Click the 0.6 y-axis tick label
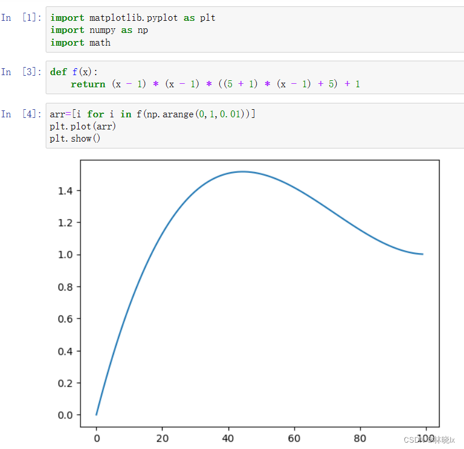The width and height of the screenshot is (464, 449). click(65, 319)
